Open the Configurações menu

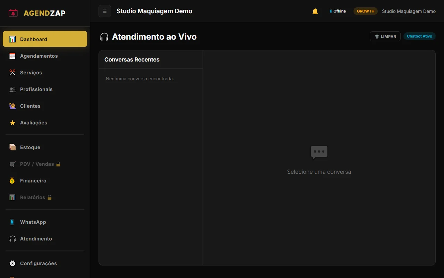[x=39, y=263]
